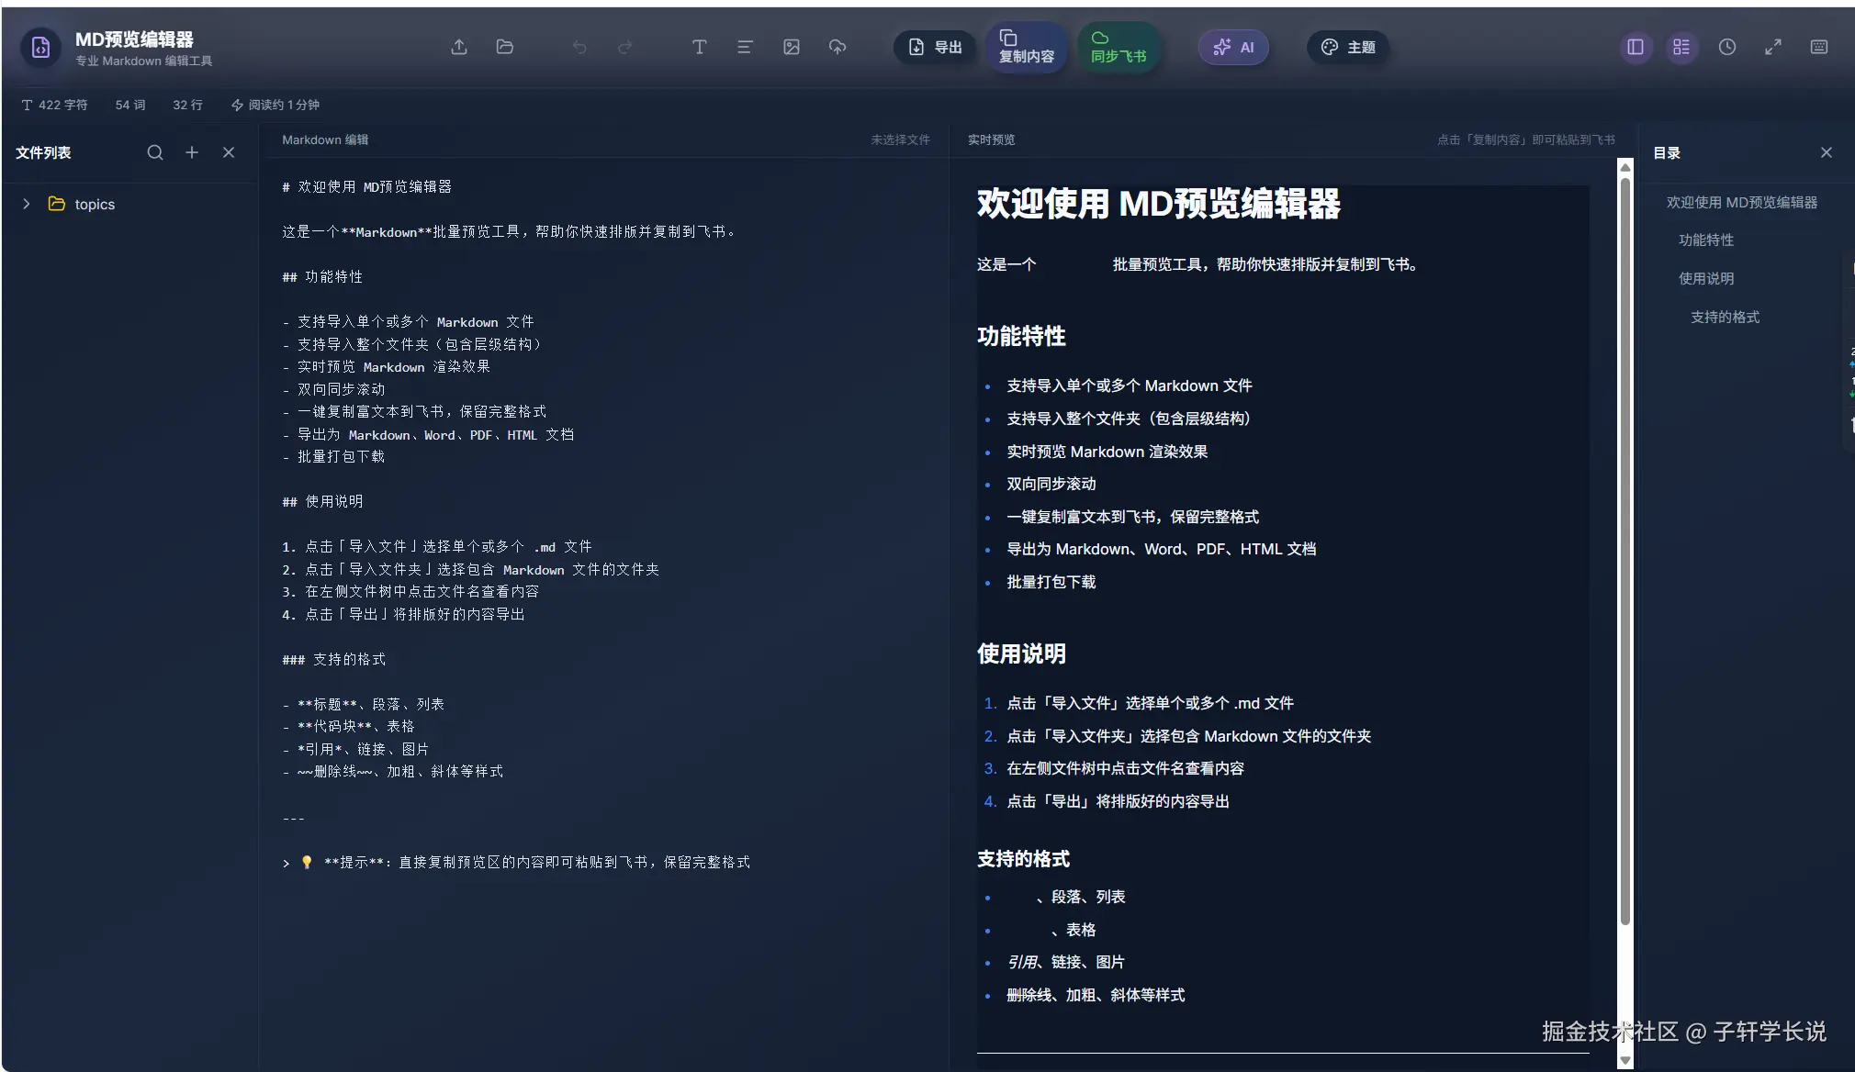Click the insert image icon

(792, 47)
